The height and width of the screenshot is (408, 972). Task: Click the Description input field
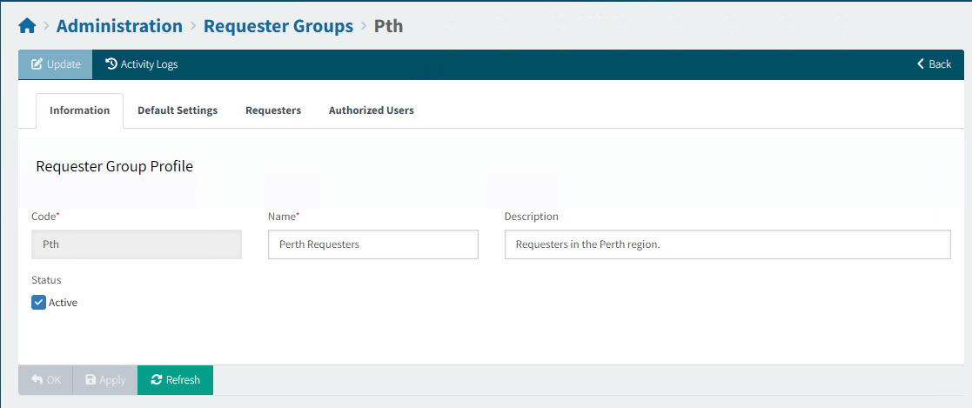[x=727, y=244]
